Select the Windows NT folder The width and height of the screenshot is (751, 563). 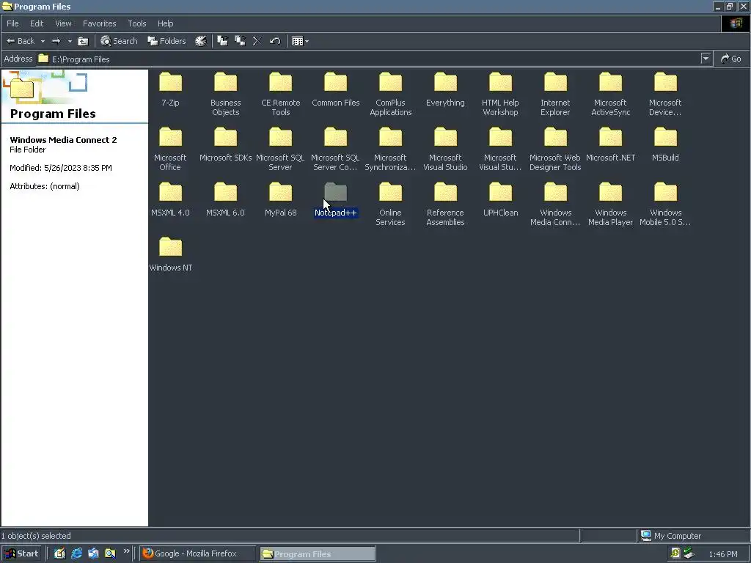click(170, 255)
